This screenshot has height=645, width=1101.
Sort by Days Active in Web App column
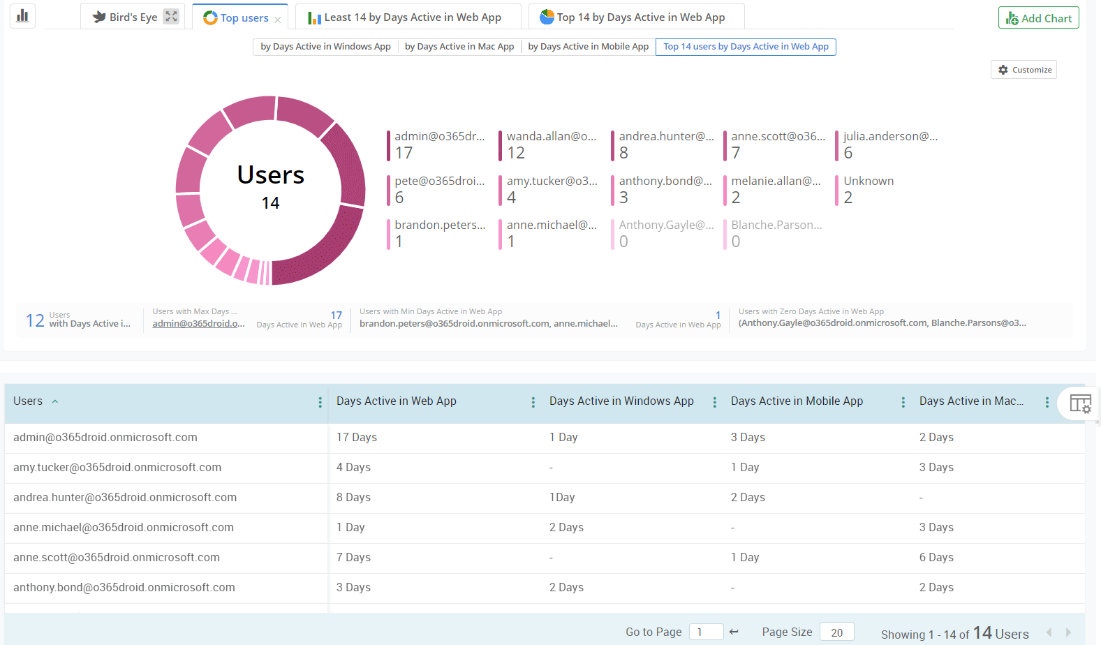pyautogui.click(x=397, y=401)
